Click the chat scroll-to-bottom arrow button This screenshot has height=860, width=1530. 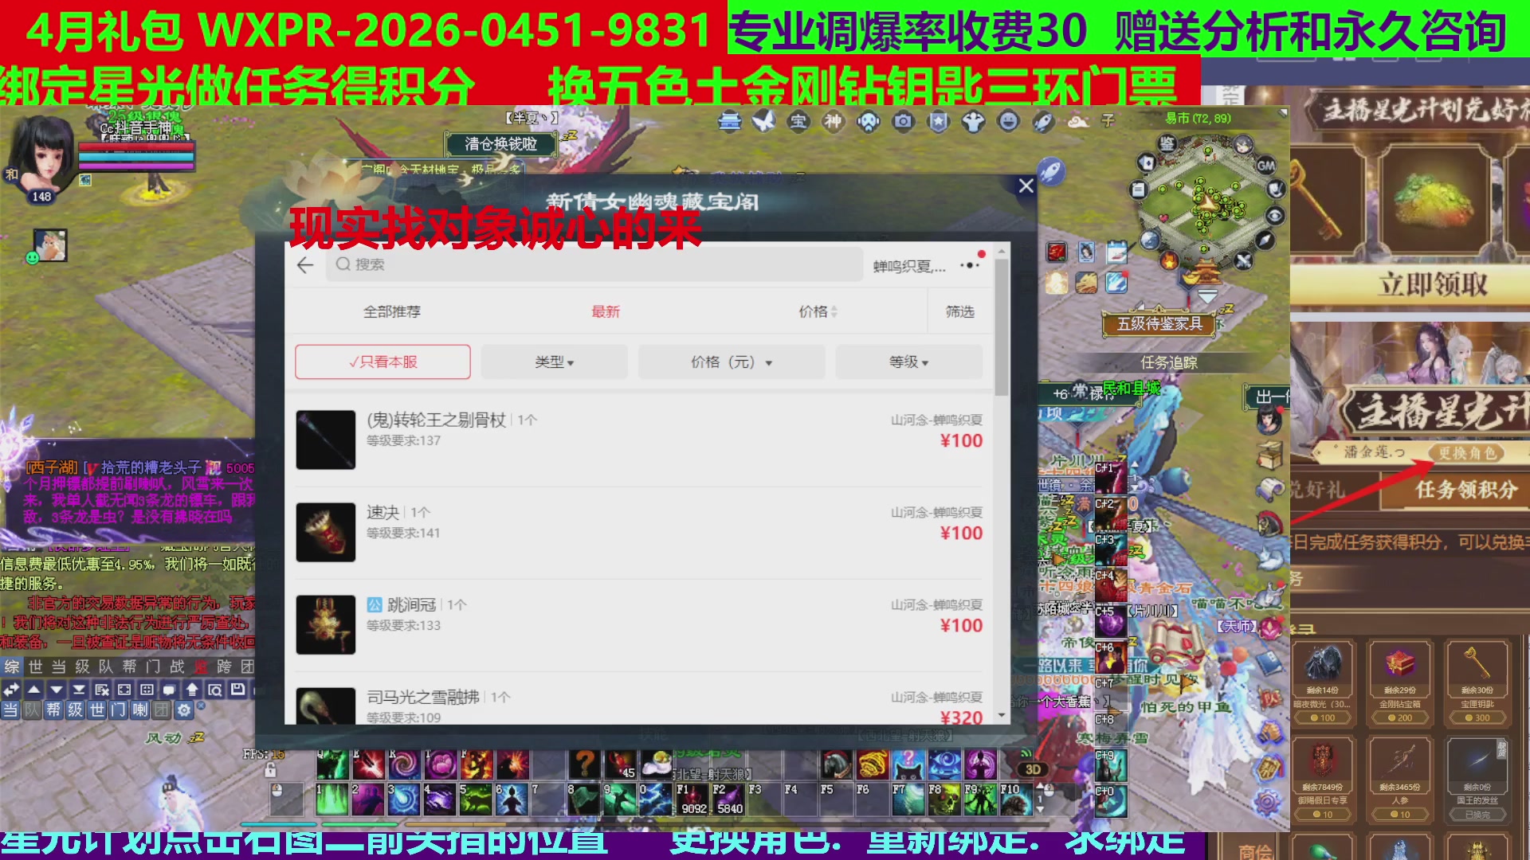tap(79, 690)
